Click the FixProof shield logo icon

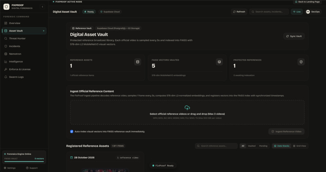pyautogui.click(x=6, y=6)
